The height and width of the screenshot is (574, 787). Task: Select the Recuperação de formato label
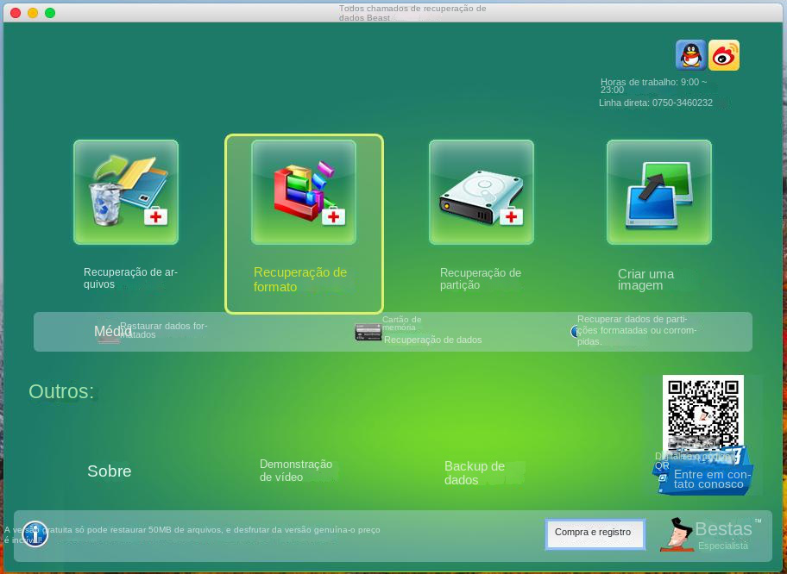(x=300, y=279)
